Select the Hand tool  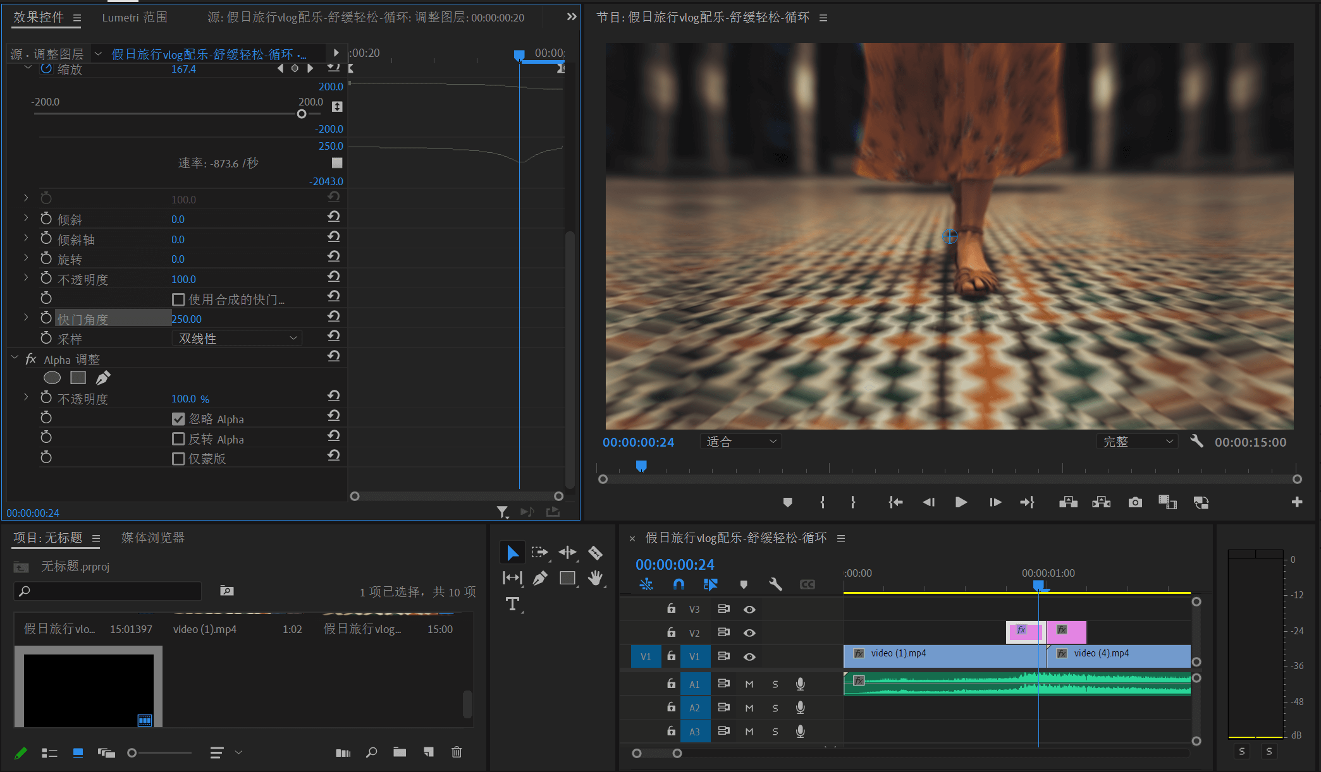pyautogui.click(x=595, y=578)
